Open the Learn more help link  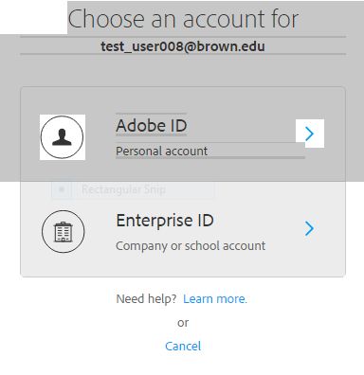(215, 298)
